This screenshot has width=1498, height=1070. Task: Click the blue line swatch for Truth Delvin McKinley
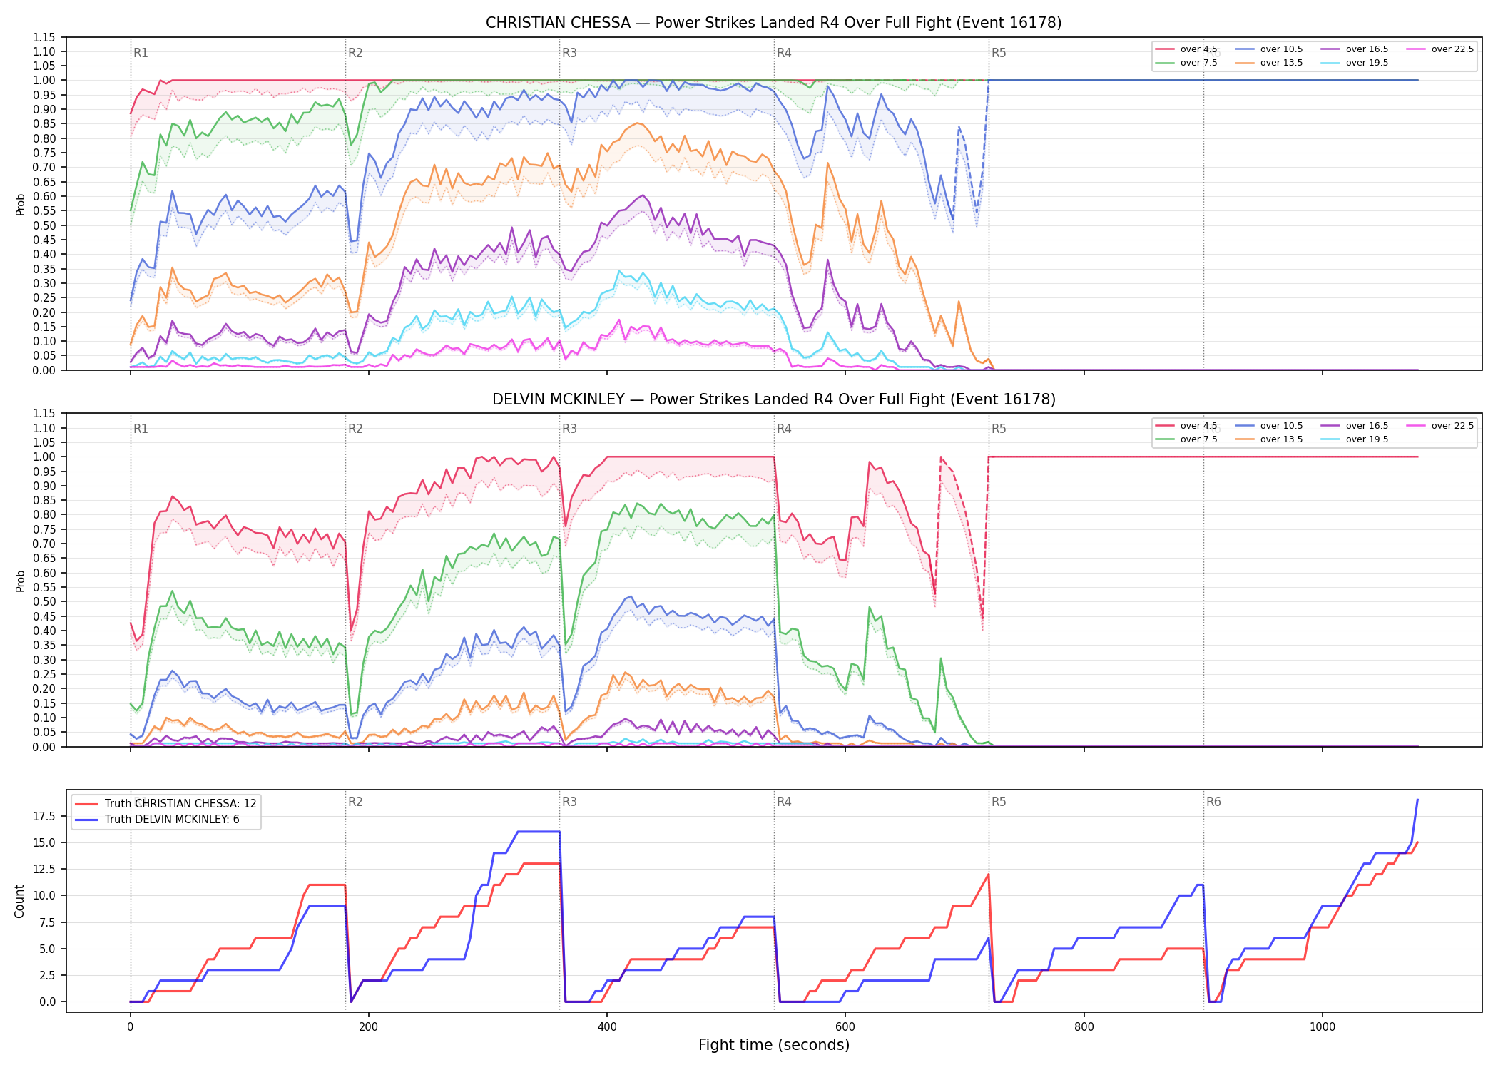(86, 820)
